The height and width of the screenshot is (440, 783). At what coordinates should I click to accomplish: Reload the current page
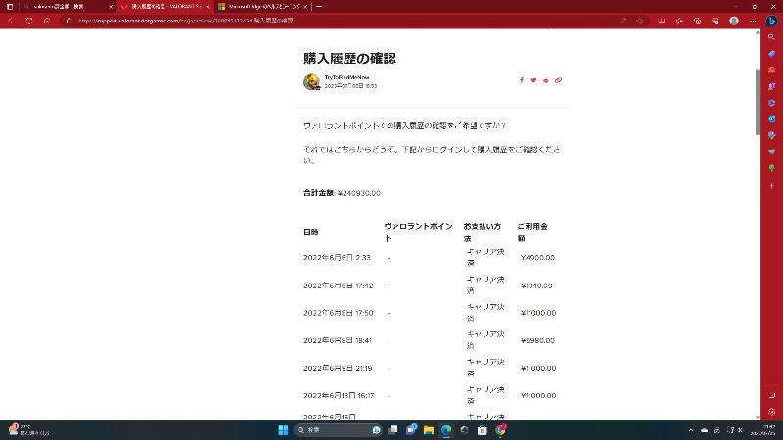pos(29,21)
